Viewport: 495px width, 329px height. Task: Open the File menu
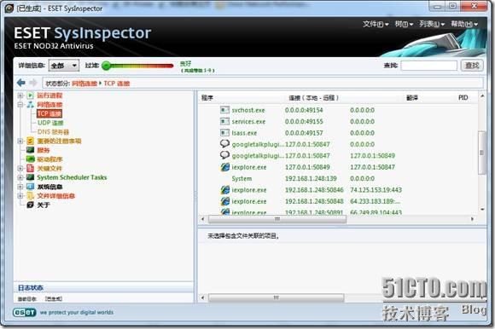click(376, 24)
